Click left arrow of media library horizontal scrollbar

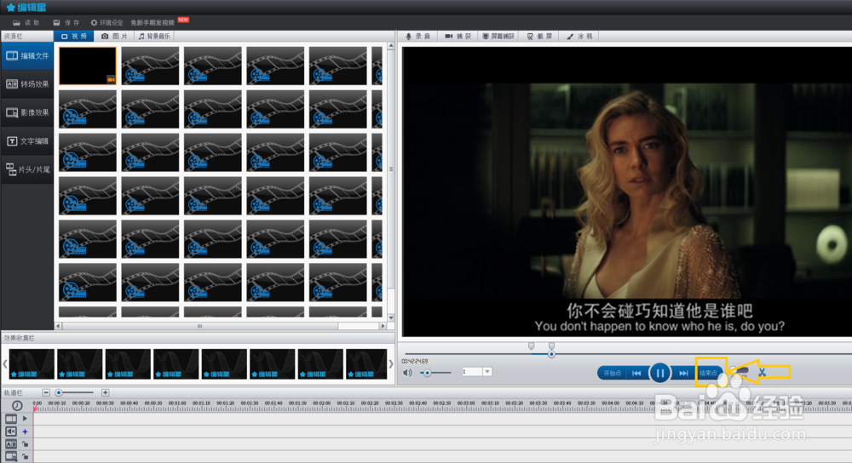pos(58,326)
